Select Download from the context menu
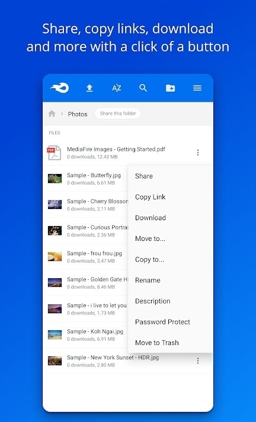The height and width of the screenshot is (422, 256). coord(151,218)
